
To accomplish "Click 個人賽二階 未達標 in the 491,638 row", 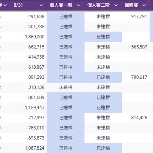I will click(x=103, y=16).
